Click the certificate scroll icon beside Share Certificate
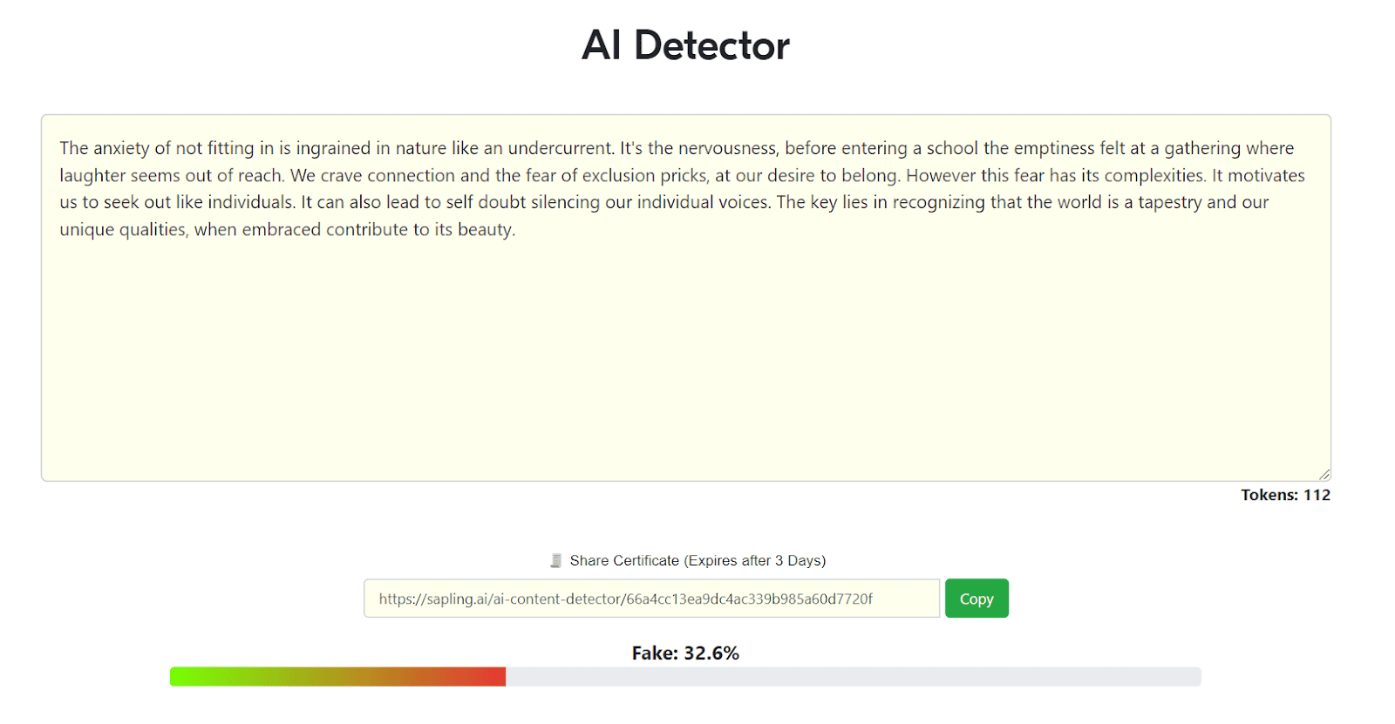The height and width of the screenshot is (724, 1395). (x=555, y=560)
